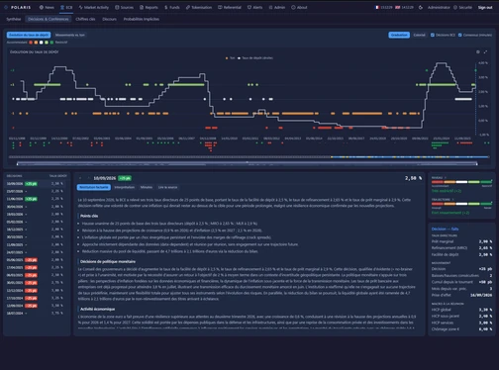Click the Points clés section heading

pos(89,216)
